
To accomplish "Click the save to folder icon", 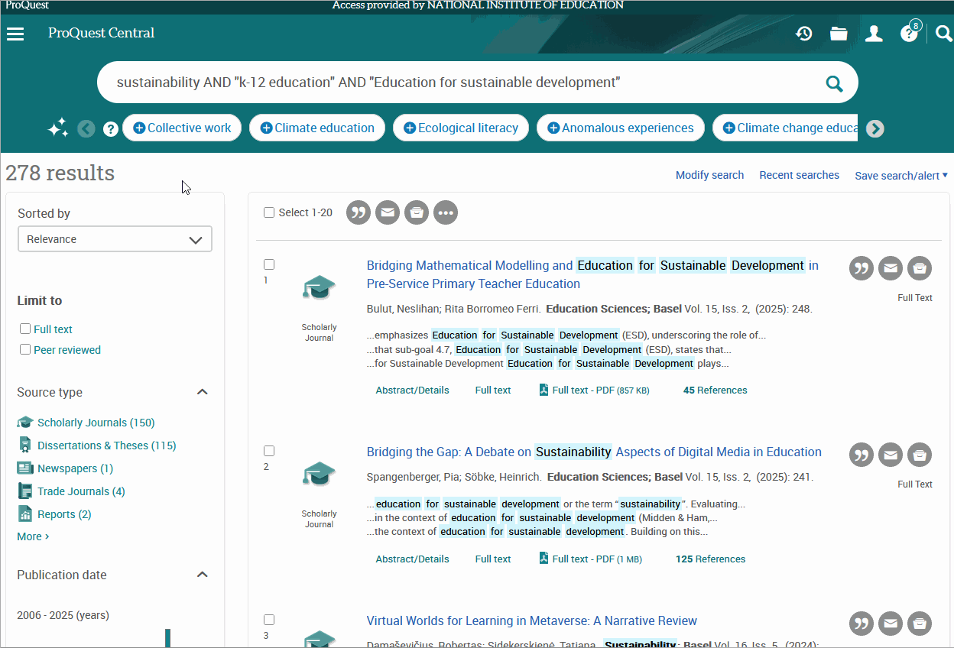I will (416, 212).
